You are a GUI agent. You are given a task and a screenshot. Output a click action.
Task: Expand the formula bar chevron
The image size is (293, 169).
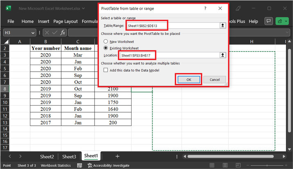pos(287,33)
